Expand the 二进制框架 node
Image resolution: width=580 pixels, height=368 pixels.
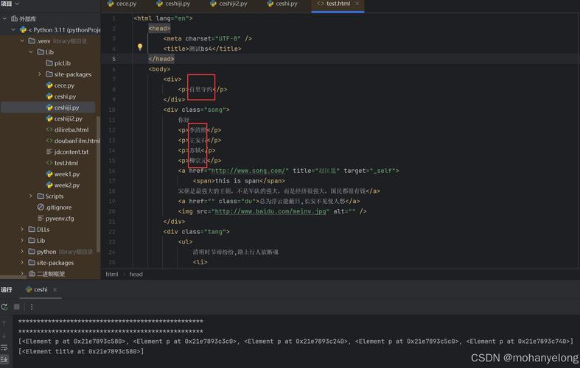(x=22, y=273)
